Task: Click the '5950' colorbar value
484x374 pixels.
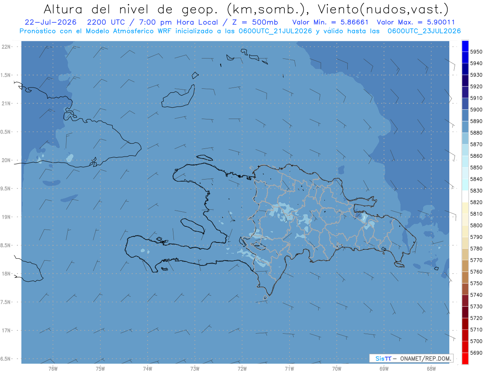Action: (x=476, y=52)
